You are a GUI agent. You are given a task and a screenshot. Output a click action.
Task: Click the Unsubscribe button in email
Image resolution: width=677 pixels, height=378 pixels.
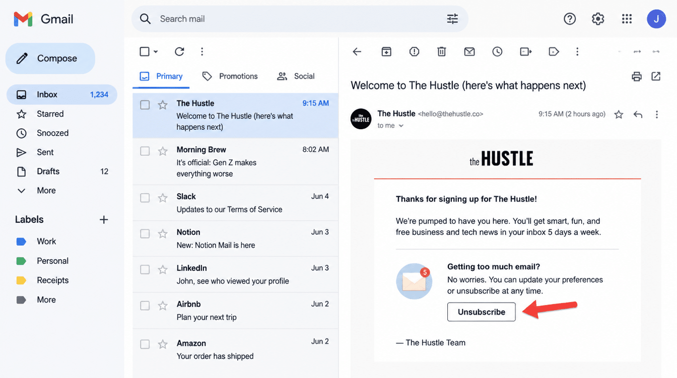point(482,312)
